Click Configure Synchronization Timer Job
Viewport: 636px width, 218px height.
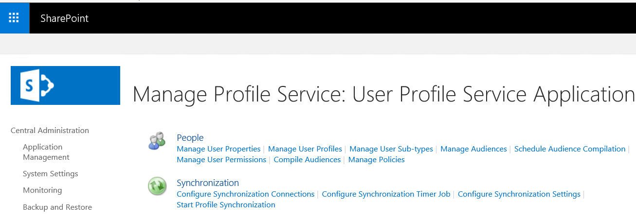pyautogui.click(x=386, y=194)
